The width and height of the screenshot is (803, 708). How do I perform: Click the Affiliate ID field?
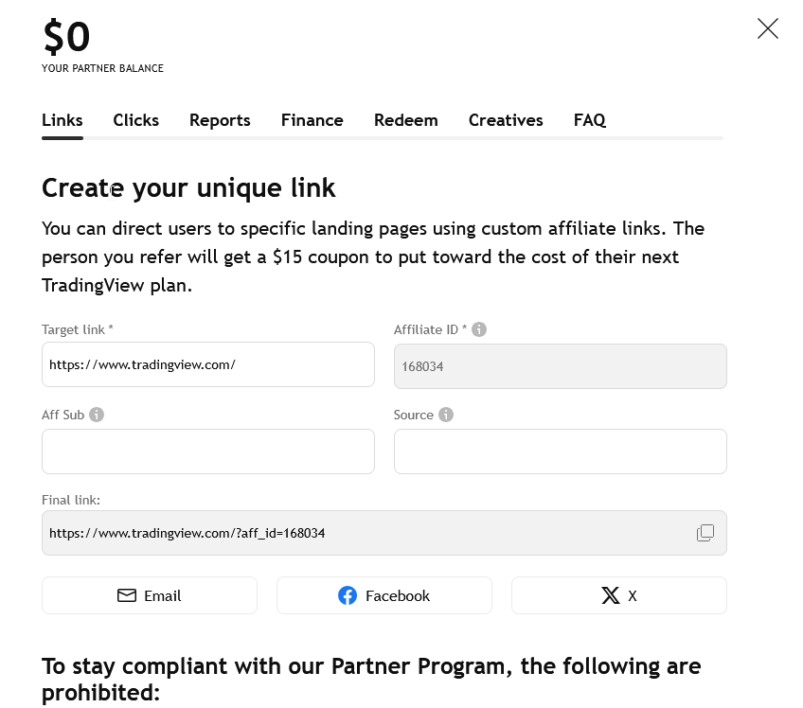click(x=561, y=366)
